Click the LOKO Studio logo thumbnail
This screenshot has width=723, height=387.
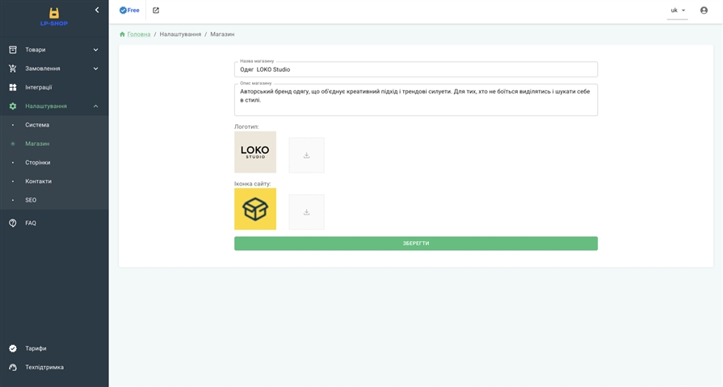tap(255, 152)
